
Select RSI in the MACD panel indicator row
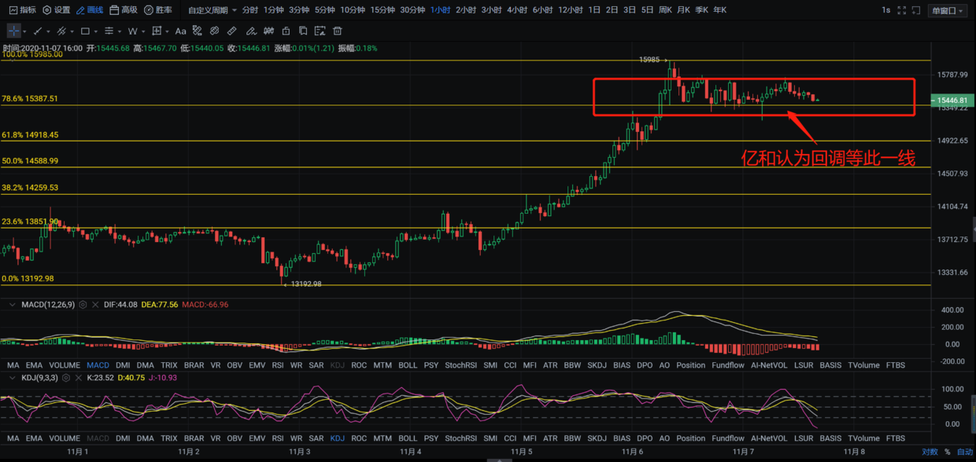277,365
